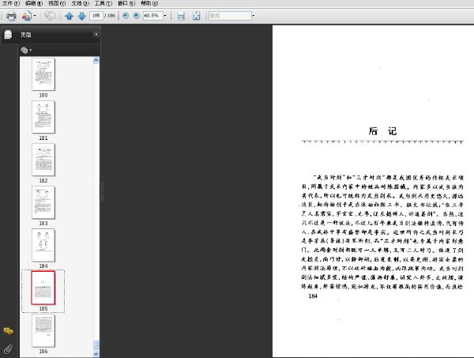Viewport: 474px width, 358px height.
Task: Open the 帮助 (Help) menu
Action: (x=149, y=3)
